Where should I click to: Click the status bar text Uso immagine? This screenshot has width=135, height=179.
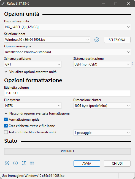[33, 176]
